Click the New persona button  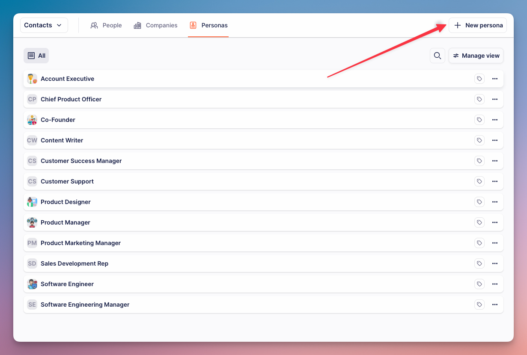(x=478, y=25)
